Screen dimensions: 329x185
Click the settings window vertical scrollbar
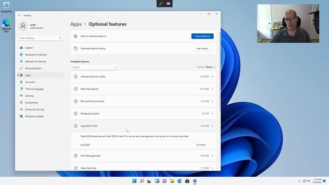click(x=220, y=71)
